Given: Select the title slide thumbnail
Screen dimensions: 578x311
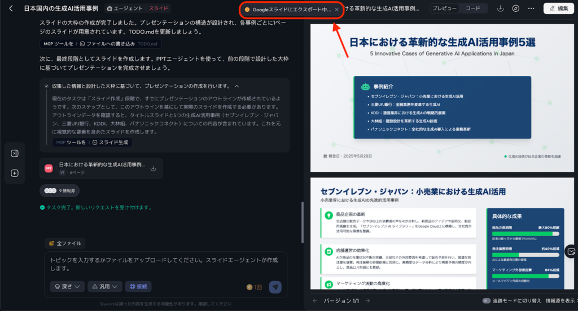Looking at the screenshot, I should point(443,98).
